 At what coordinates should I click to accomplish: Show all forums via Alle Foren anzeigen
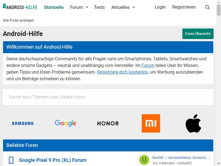point(18,20)
